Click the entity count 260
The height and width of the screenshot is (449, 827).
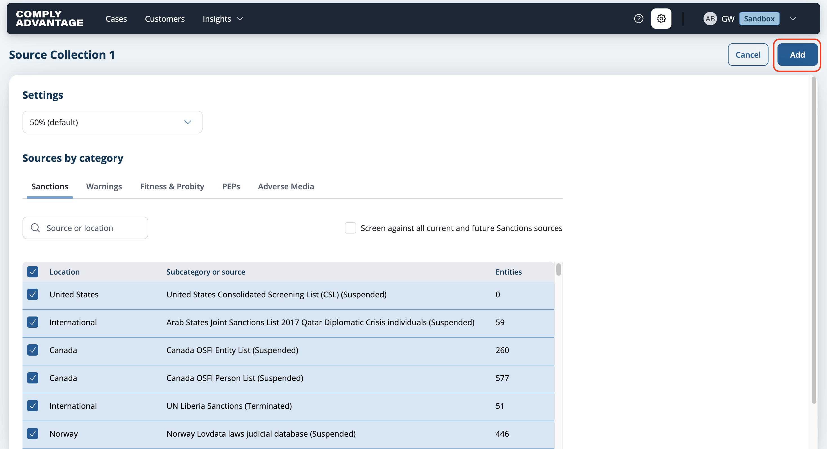[502, 350]
